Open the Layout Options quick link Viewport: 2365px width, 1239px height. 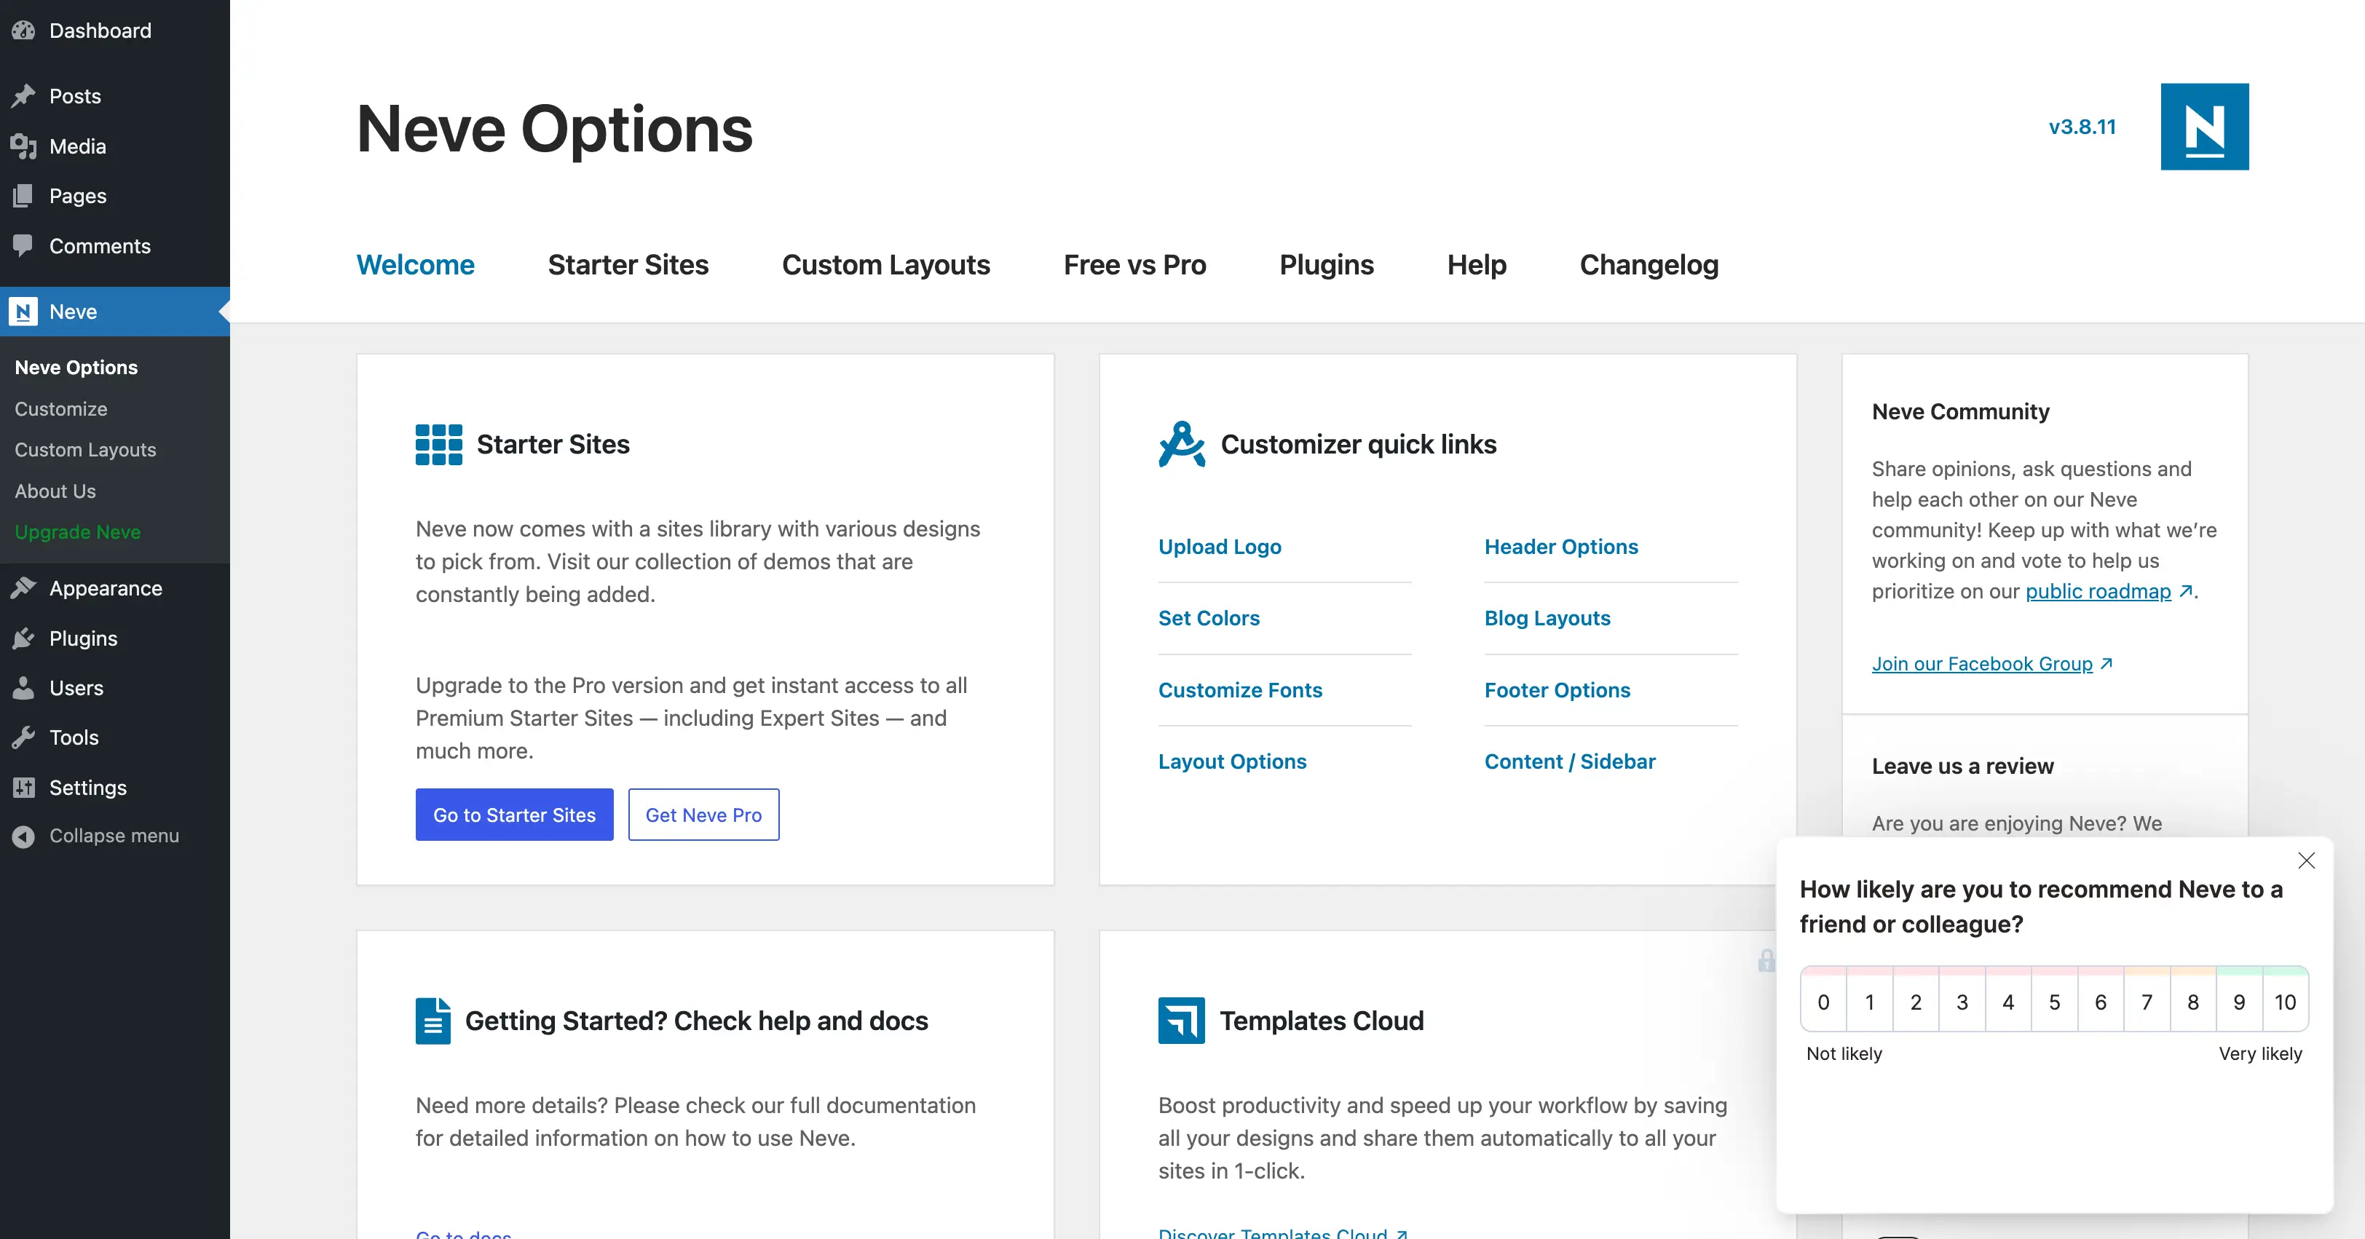click(1232, 761)
